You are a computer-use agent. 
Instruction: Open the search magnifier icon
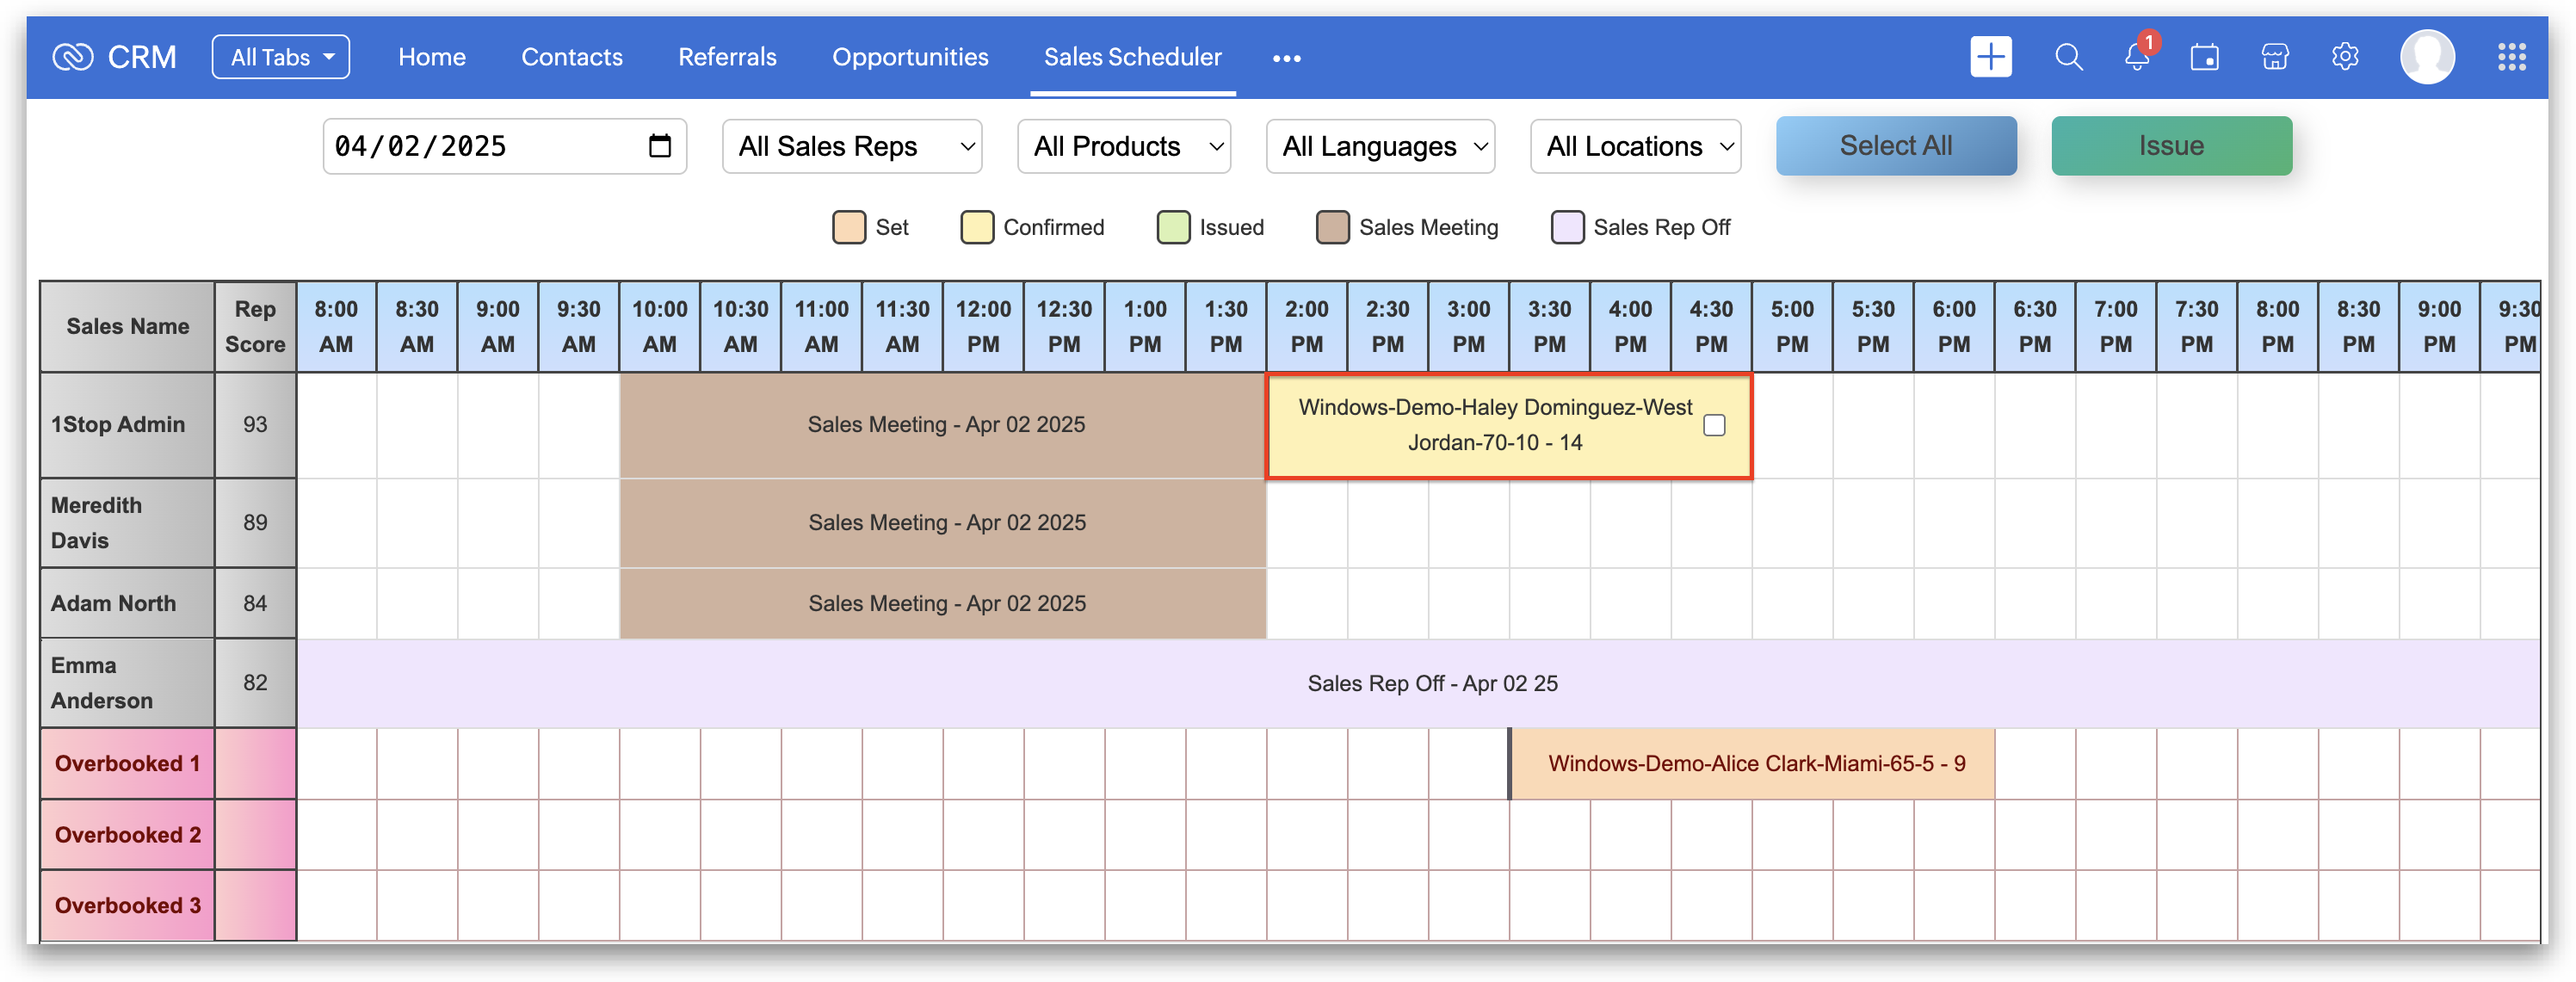tap(2068, 57)
